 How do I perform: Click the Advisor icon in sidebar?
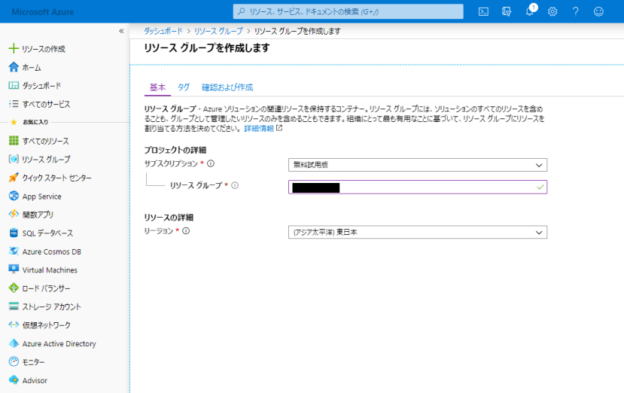coord(14,380)
